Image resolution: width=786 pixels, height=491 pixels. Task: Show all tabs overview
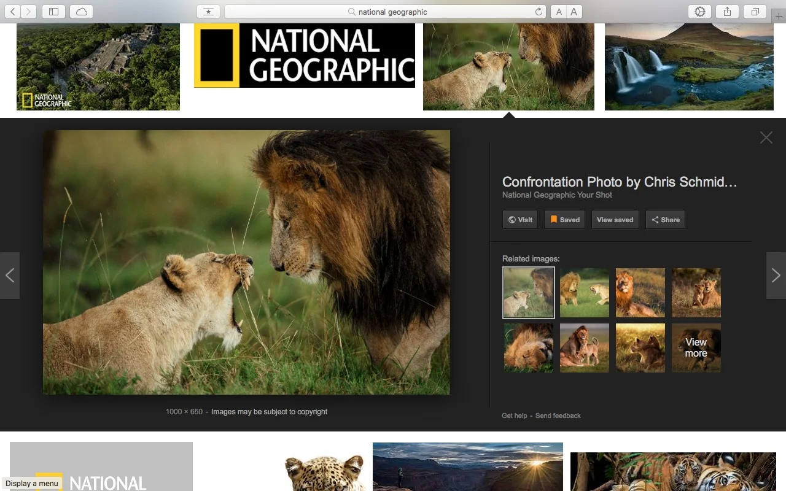tap(755, 12)
